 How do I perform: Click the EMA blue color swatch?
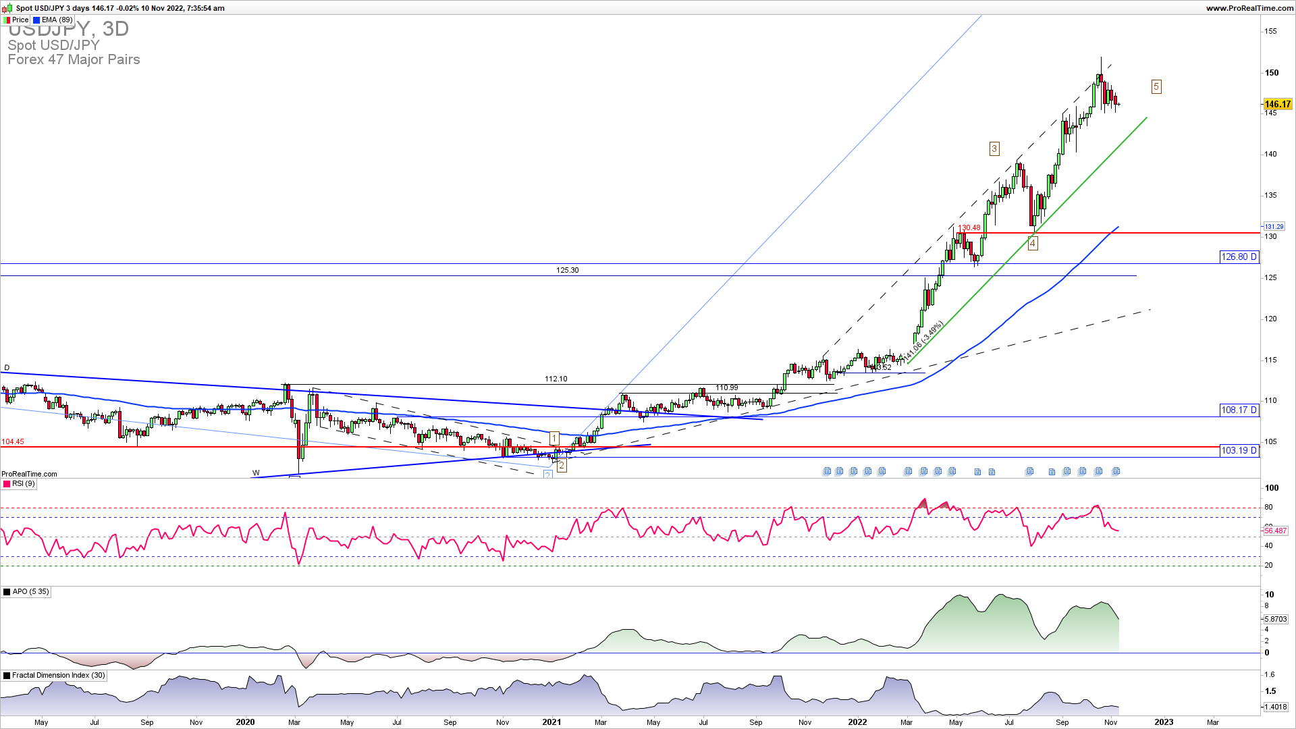click(x=36, y=20)
